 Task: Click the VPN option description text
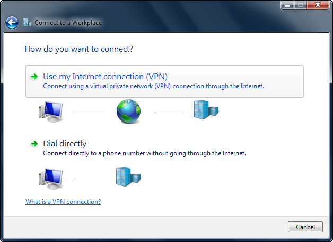[153, 86]
